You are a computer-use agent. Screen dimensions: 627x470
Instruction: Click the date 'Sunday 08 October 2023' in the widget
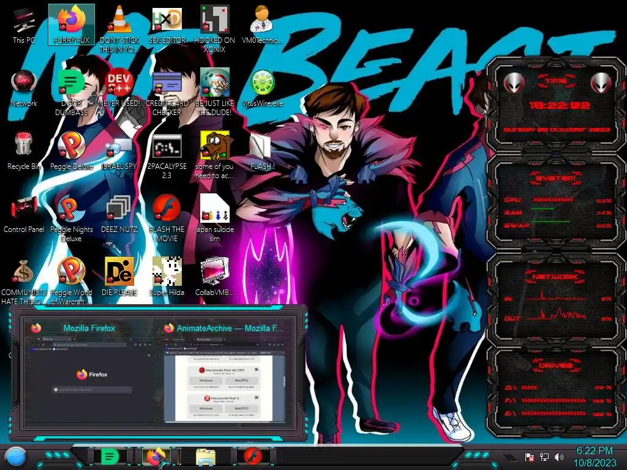pyautogui.click(x=557, y=130)
